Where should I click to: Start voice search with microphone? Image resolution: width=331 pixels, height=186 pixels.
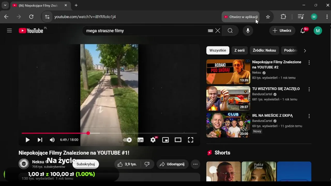click(x=248, y=31)
